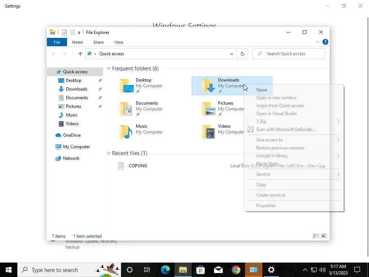
Task: Select My Computer in navigation pane
Action: coord(76,147)
